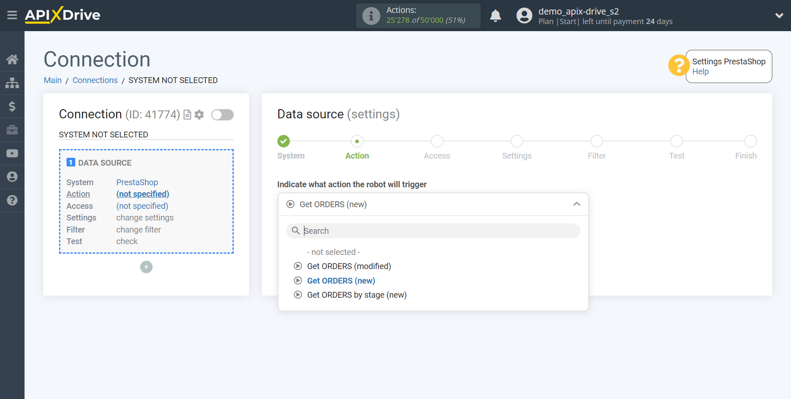Click the demo_apix-drive_s2 username
This screenshot has height=399, width=791.
pos(578,11)
